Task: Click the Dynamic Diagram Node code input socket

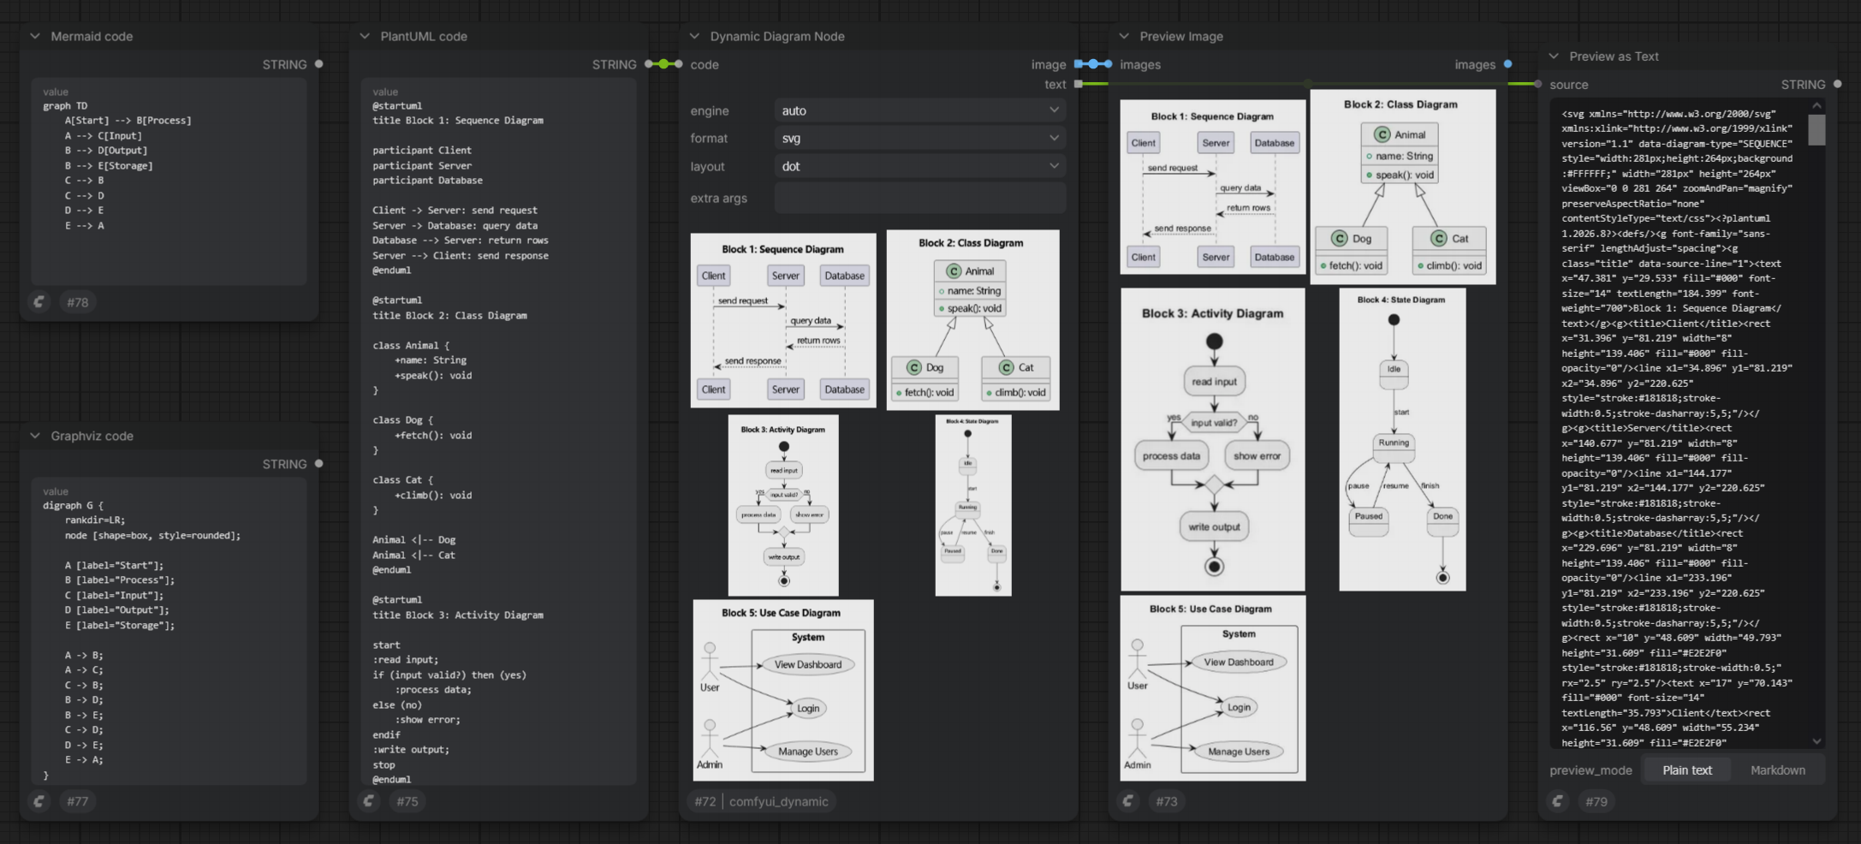Action: click(x=679, y=64)
